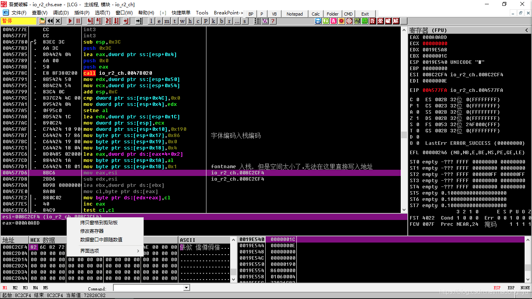Screen dimensions: 532x299
Task: Open the 文件(F) menu
Action: click(x=19, y=13)
